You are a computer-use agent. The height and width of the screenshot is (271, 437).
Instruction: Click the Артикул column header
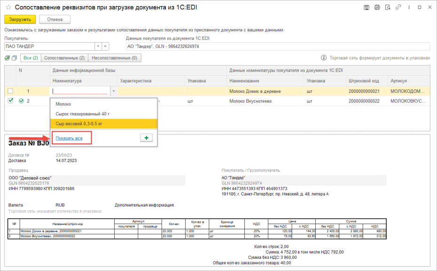(x=409, y=81)
